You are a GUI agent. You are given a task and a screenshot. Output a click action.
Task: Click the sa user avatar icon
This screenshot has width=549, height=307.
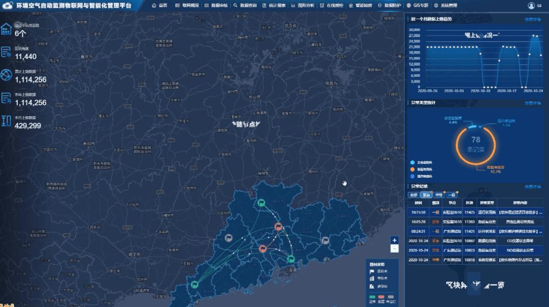click(x=532, y=5)
